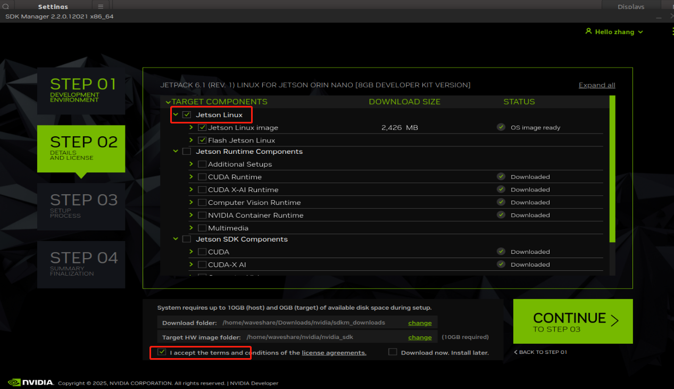Collapse the Jetson Linux group
Image resolution: width=674 pixels, height=389 pixels.
pos(176,114)
